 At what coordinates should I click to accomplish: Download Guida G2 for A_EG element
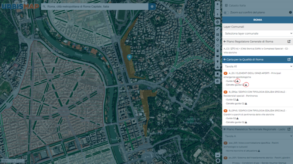[x=238, y=81]
